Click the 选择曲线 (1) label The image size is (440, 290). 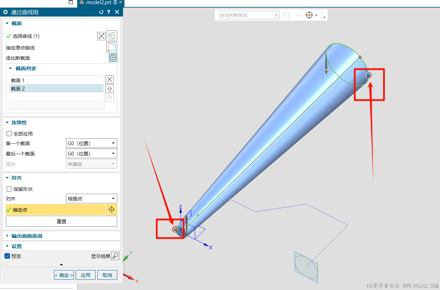tap(26, 36)
